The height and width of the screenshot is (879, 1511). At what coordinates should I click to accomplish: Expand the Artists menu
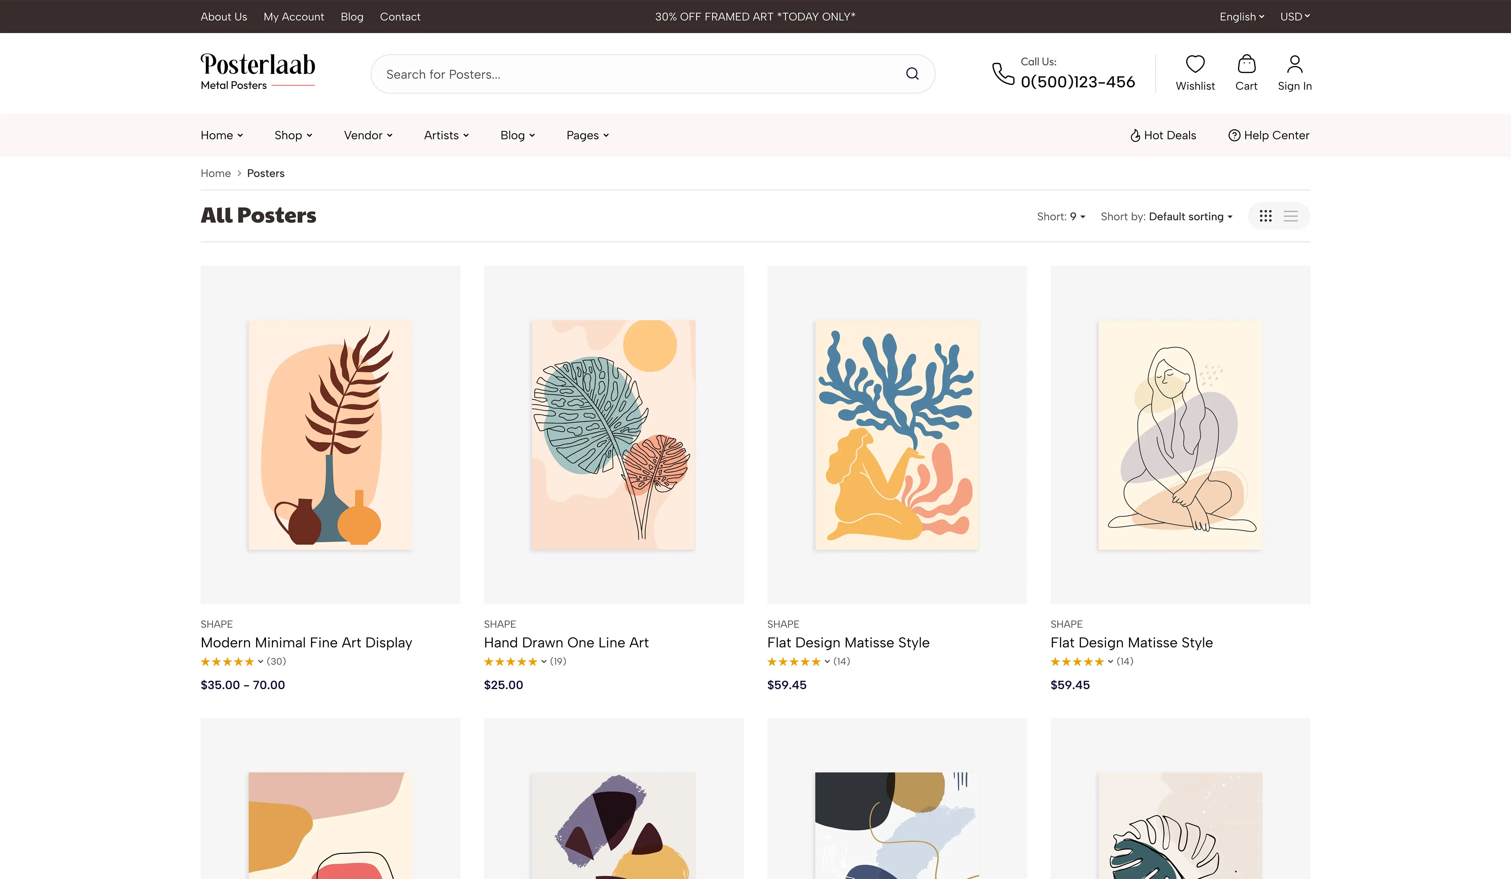coord(446,136)
